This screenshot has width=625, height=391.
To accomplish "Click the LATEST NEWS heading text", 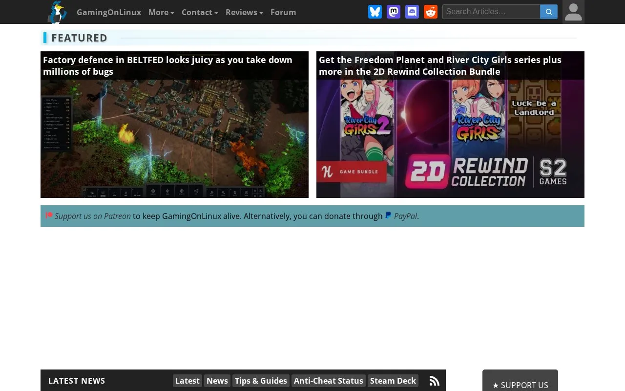I will [77, 381].
